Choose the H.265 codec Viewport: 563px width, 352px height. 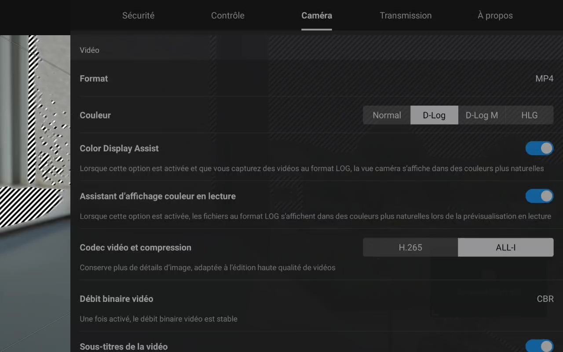click(x=410, y=247)
